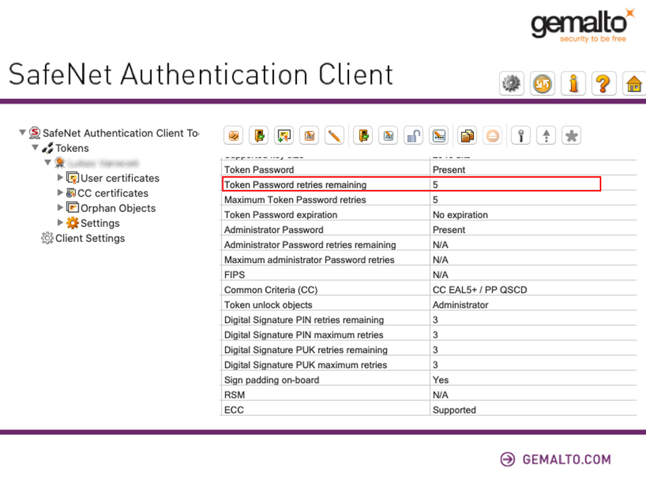This screenshot has height=482, width=646.
Task: Select User certificates in the tree
Action: [x=113, y=178]
